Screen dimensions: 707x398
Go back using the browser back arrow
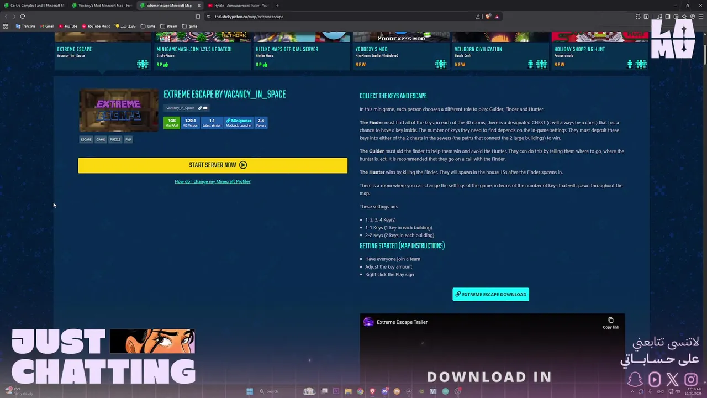pyautogui.click(x=6, y=17)
